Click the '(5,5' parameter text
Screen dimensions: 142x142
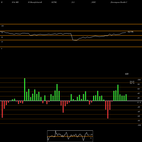[73, 2]
